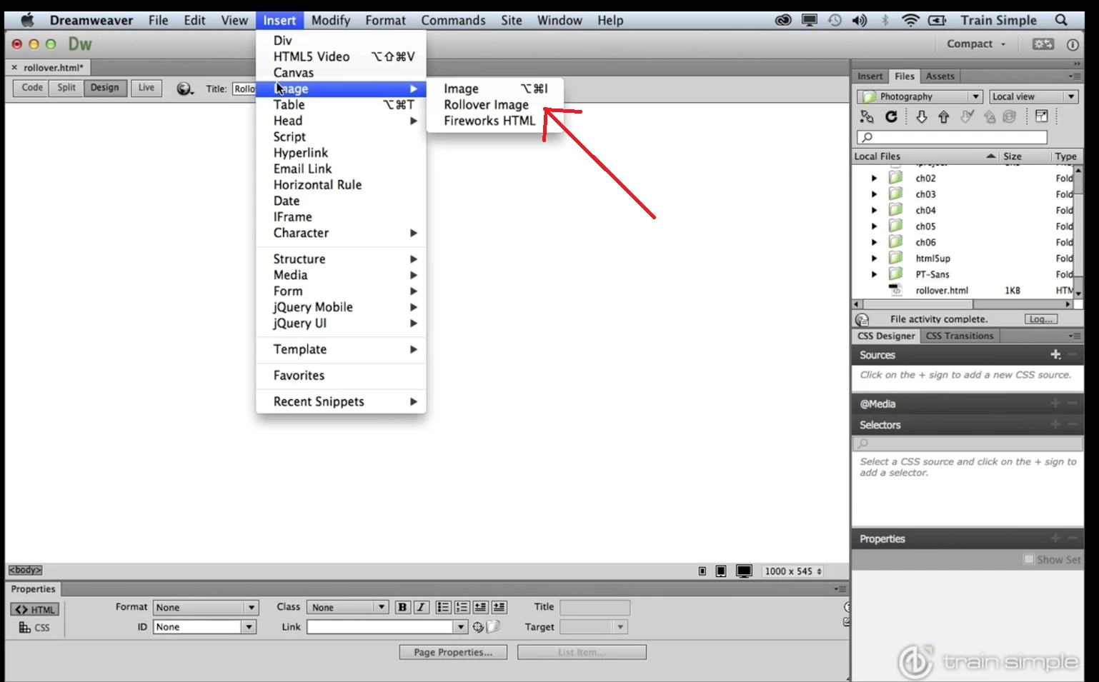Click the Page Properties button
The height and width of the screenshot is (682, 1099).
[x=453, y=652]
